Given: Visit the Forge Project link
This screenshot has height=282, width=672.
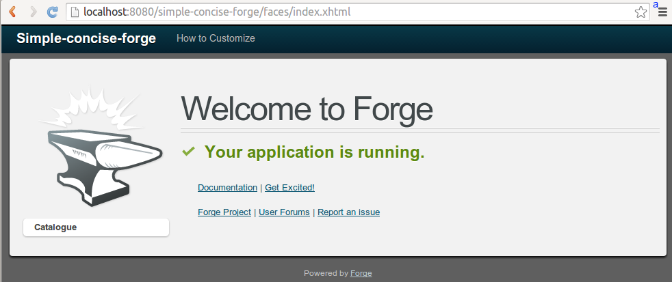Looking at the screenshot, I should (224, 212).
